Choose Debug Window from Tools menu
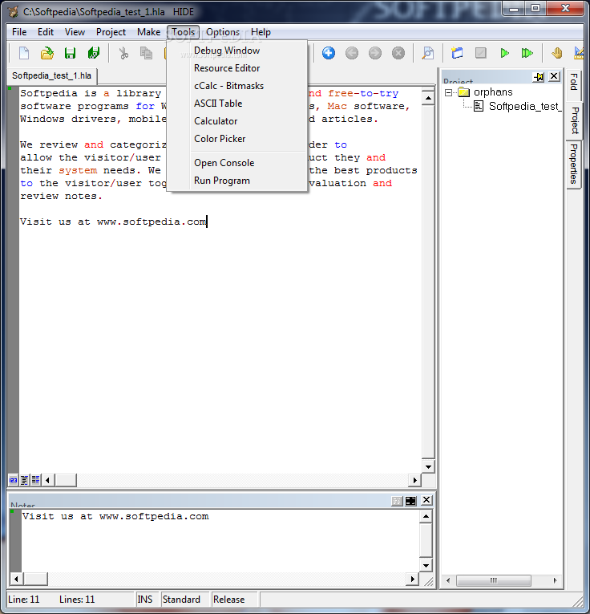The image size is (590, 614). [x=237, y=51]
